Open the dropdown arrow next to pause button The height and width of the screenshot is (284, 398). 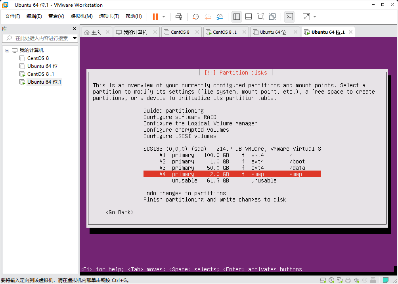pyautogui.click(x=164, y=17)
